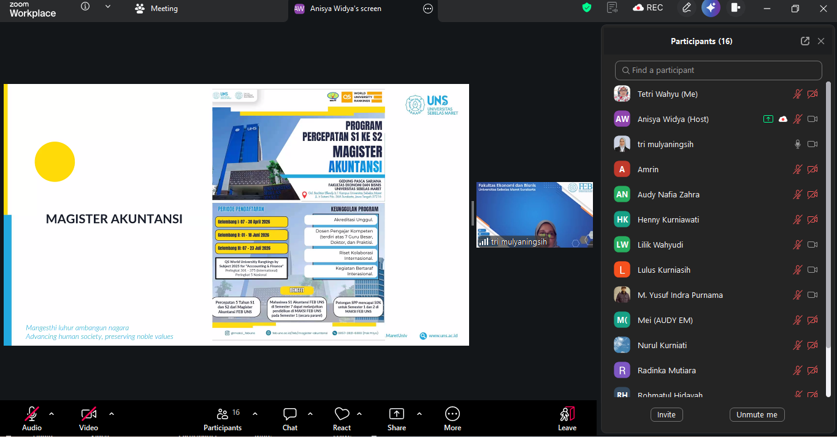Expand Share options chevron
The height and width of the screenshot is (437, 837).
[419, 414]
